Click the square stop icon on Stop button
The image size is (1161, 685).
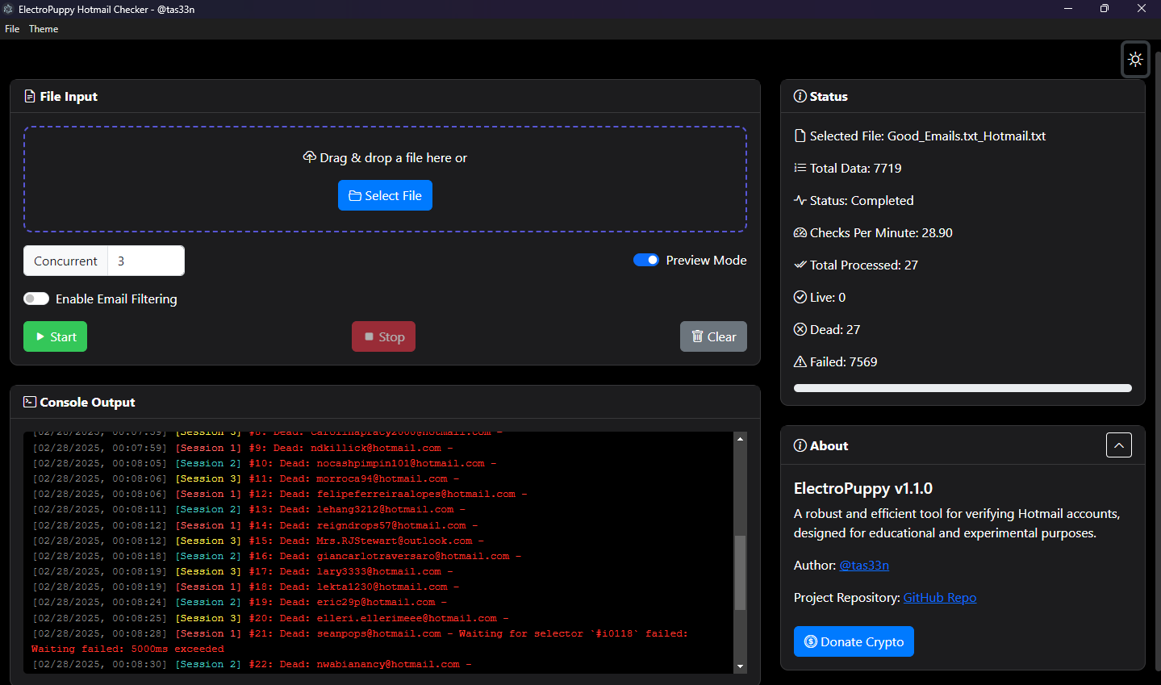[x=369, y=336]
